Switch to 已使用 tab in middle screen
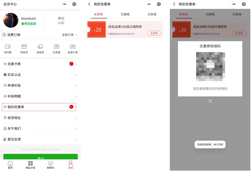The width and height of the screenshot is (252, 172). [125, 14]
